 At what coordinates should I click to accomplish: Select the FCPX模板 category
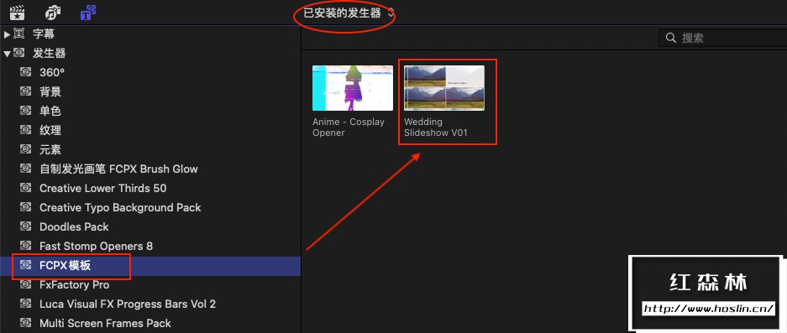150,265
